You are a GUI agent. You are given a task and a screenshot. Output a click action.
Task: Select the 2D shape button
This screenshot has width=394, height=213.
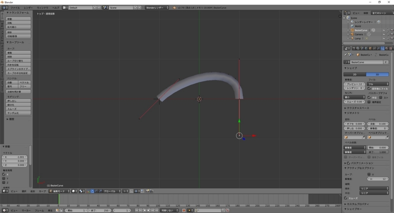pos(354,74)
